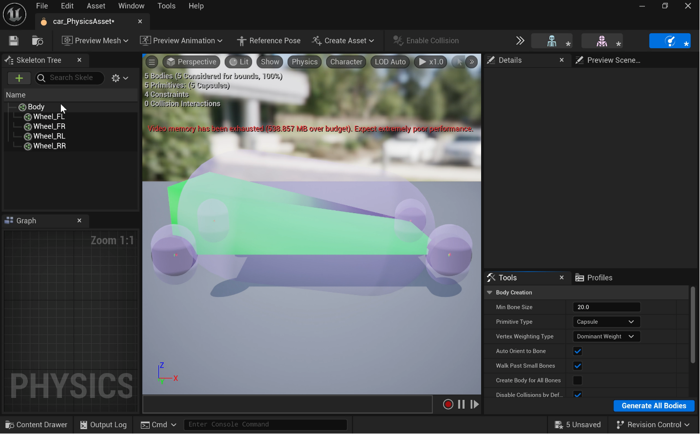Click the Unreal Engine logo icon
Image resolution: width=700 pixels, height=434 pixels.
point(15,14)
